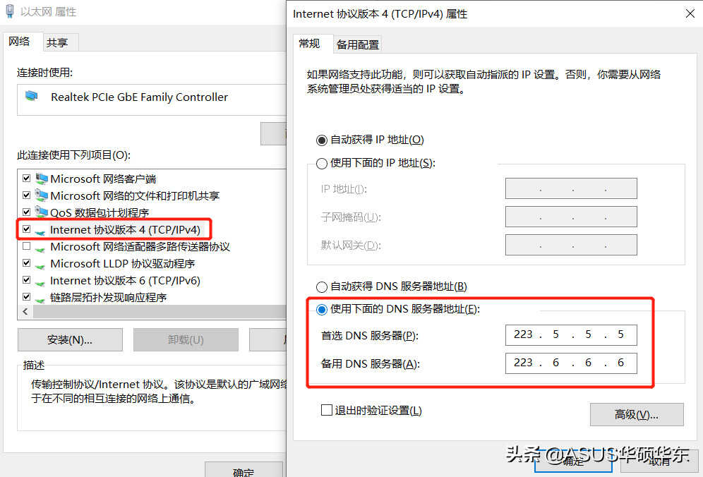Enable Microsoft 网络适配器多路传送器协议 checkbox

26,246
